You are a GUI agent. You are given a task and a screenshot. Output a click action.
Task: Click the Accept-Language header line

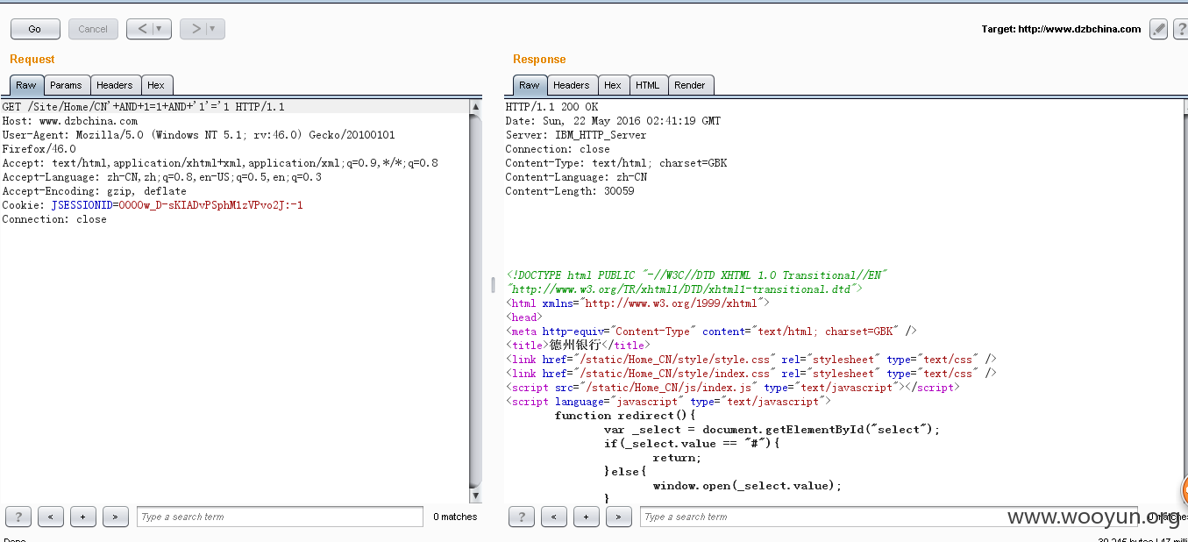(162, 177)
